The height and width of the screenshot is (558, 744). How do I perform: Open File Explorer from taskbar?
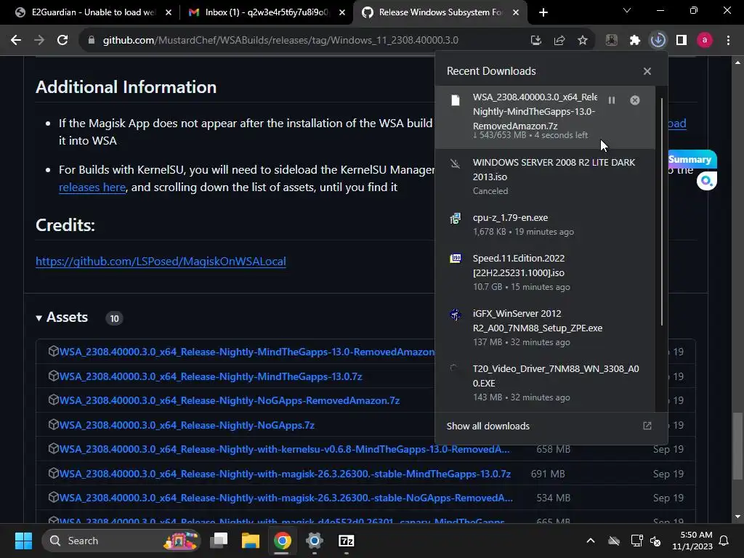[251, 541]
